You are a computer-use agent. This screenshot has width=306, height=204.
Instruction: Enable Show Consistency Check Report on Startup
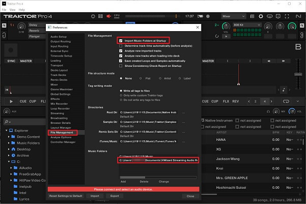(x=121, y=66)
